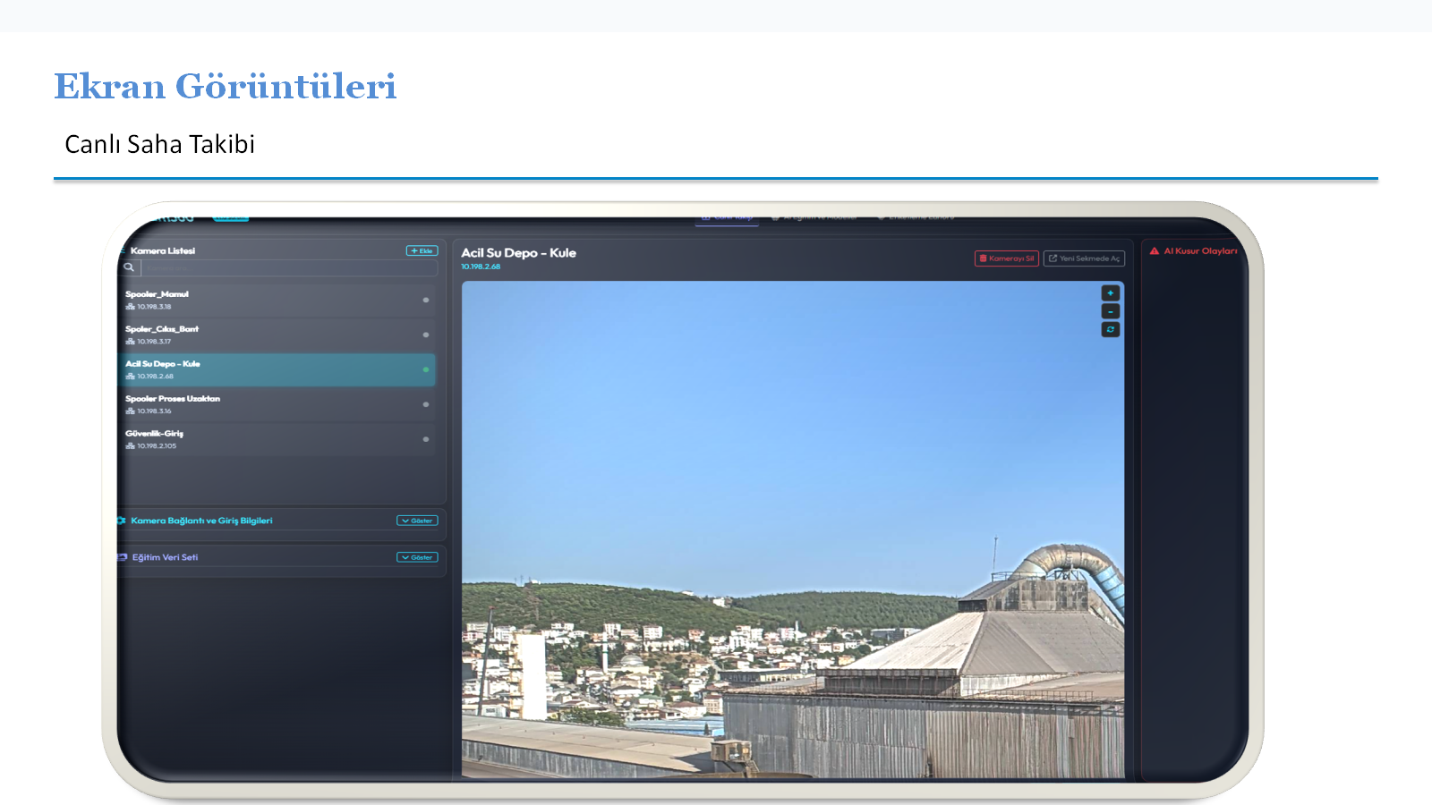Select the Acil Su Depo - Kule camera
Screen dimensions: 1432x805
pos(277,369)
